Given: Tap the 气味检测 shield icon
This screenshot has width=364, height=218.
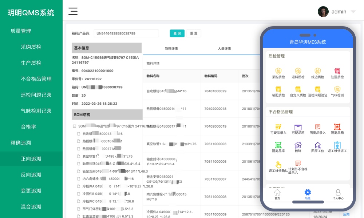Looking at the screenshot, I should click(x=337, y=89).
